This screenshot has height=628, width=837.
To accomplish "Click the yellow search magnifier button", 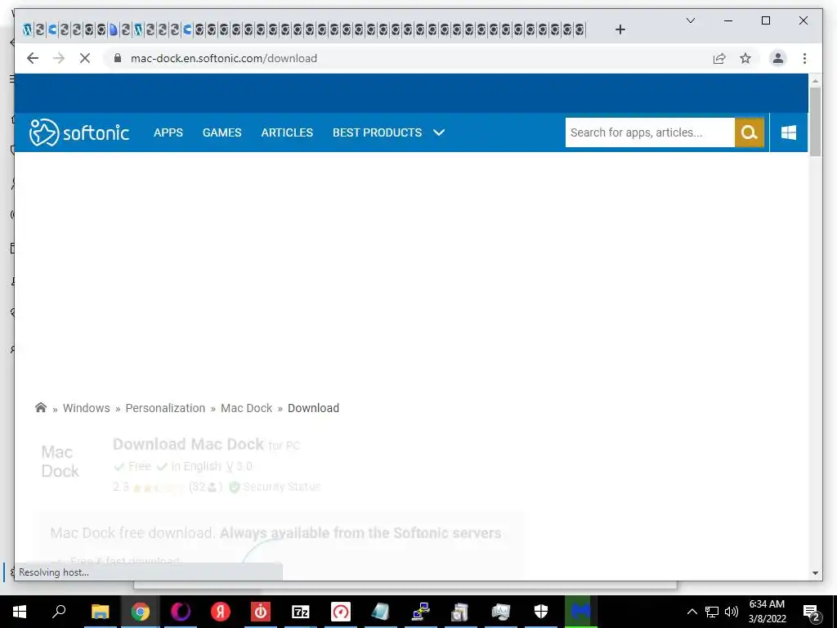I will pos(750,132).
